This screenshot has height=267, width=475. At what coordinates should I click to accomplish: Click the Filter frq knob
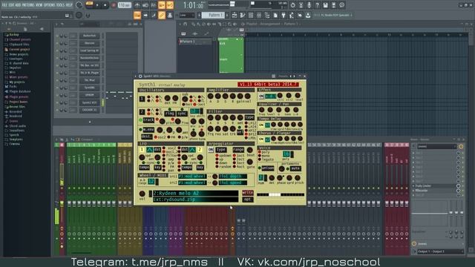tap(211, 129)
